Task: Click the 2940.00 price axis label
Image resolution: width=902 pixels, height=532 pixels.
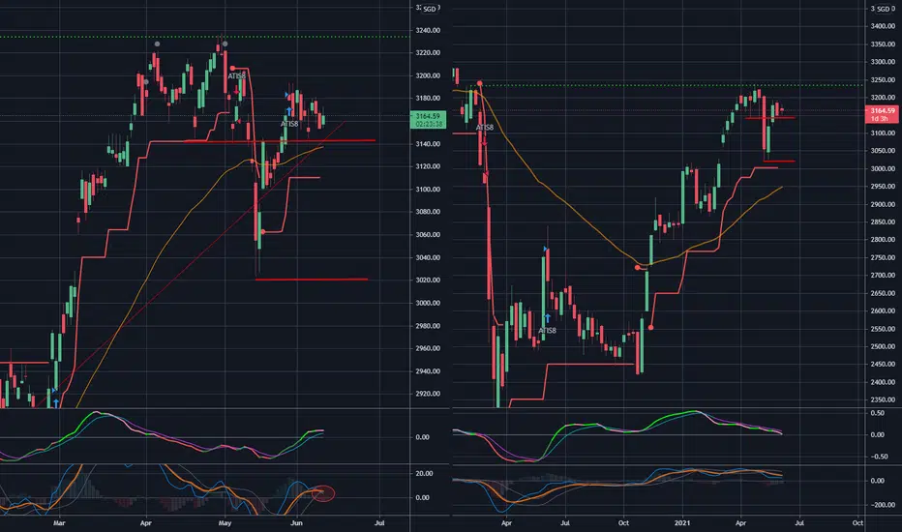Action: click(428, 371)
